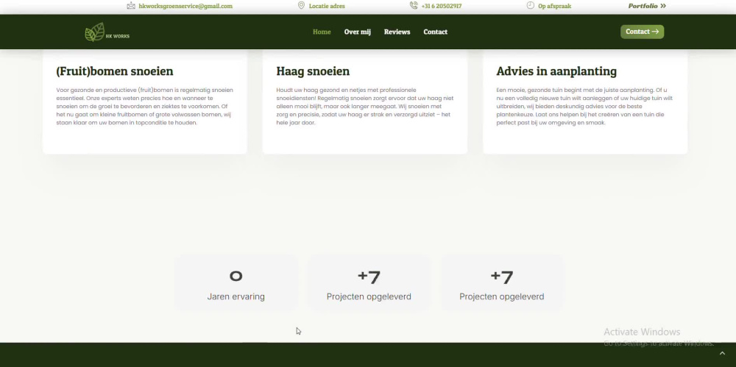Click the scroll-to-top chevron arrow
Viewport: 736px width, 367px height.
(723, 353)
